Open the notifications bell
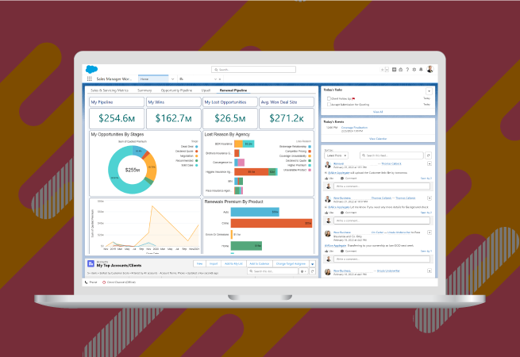 [419, 70]
